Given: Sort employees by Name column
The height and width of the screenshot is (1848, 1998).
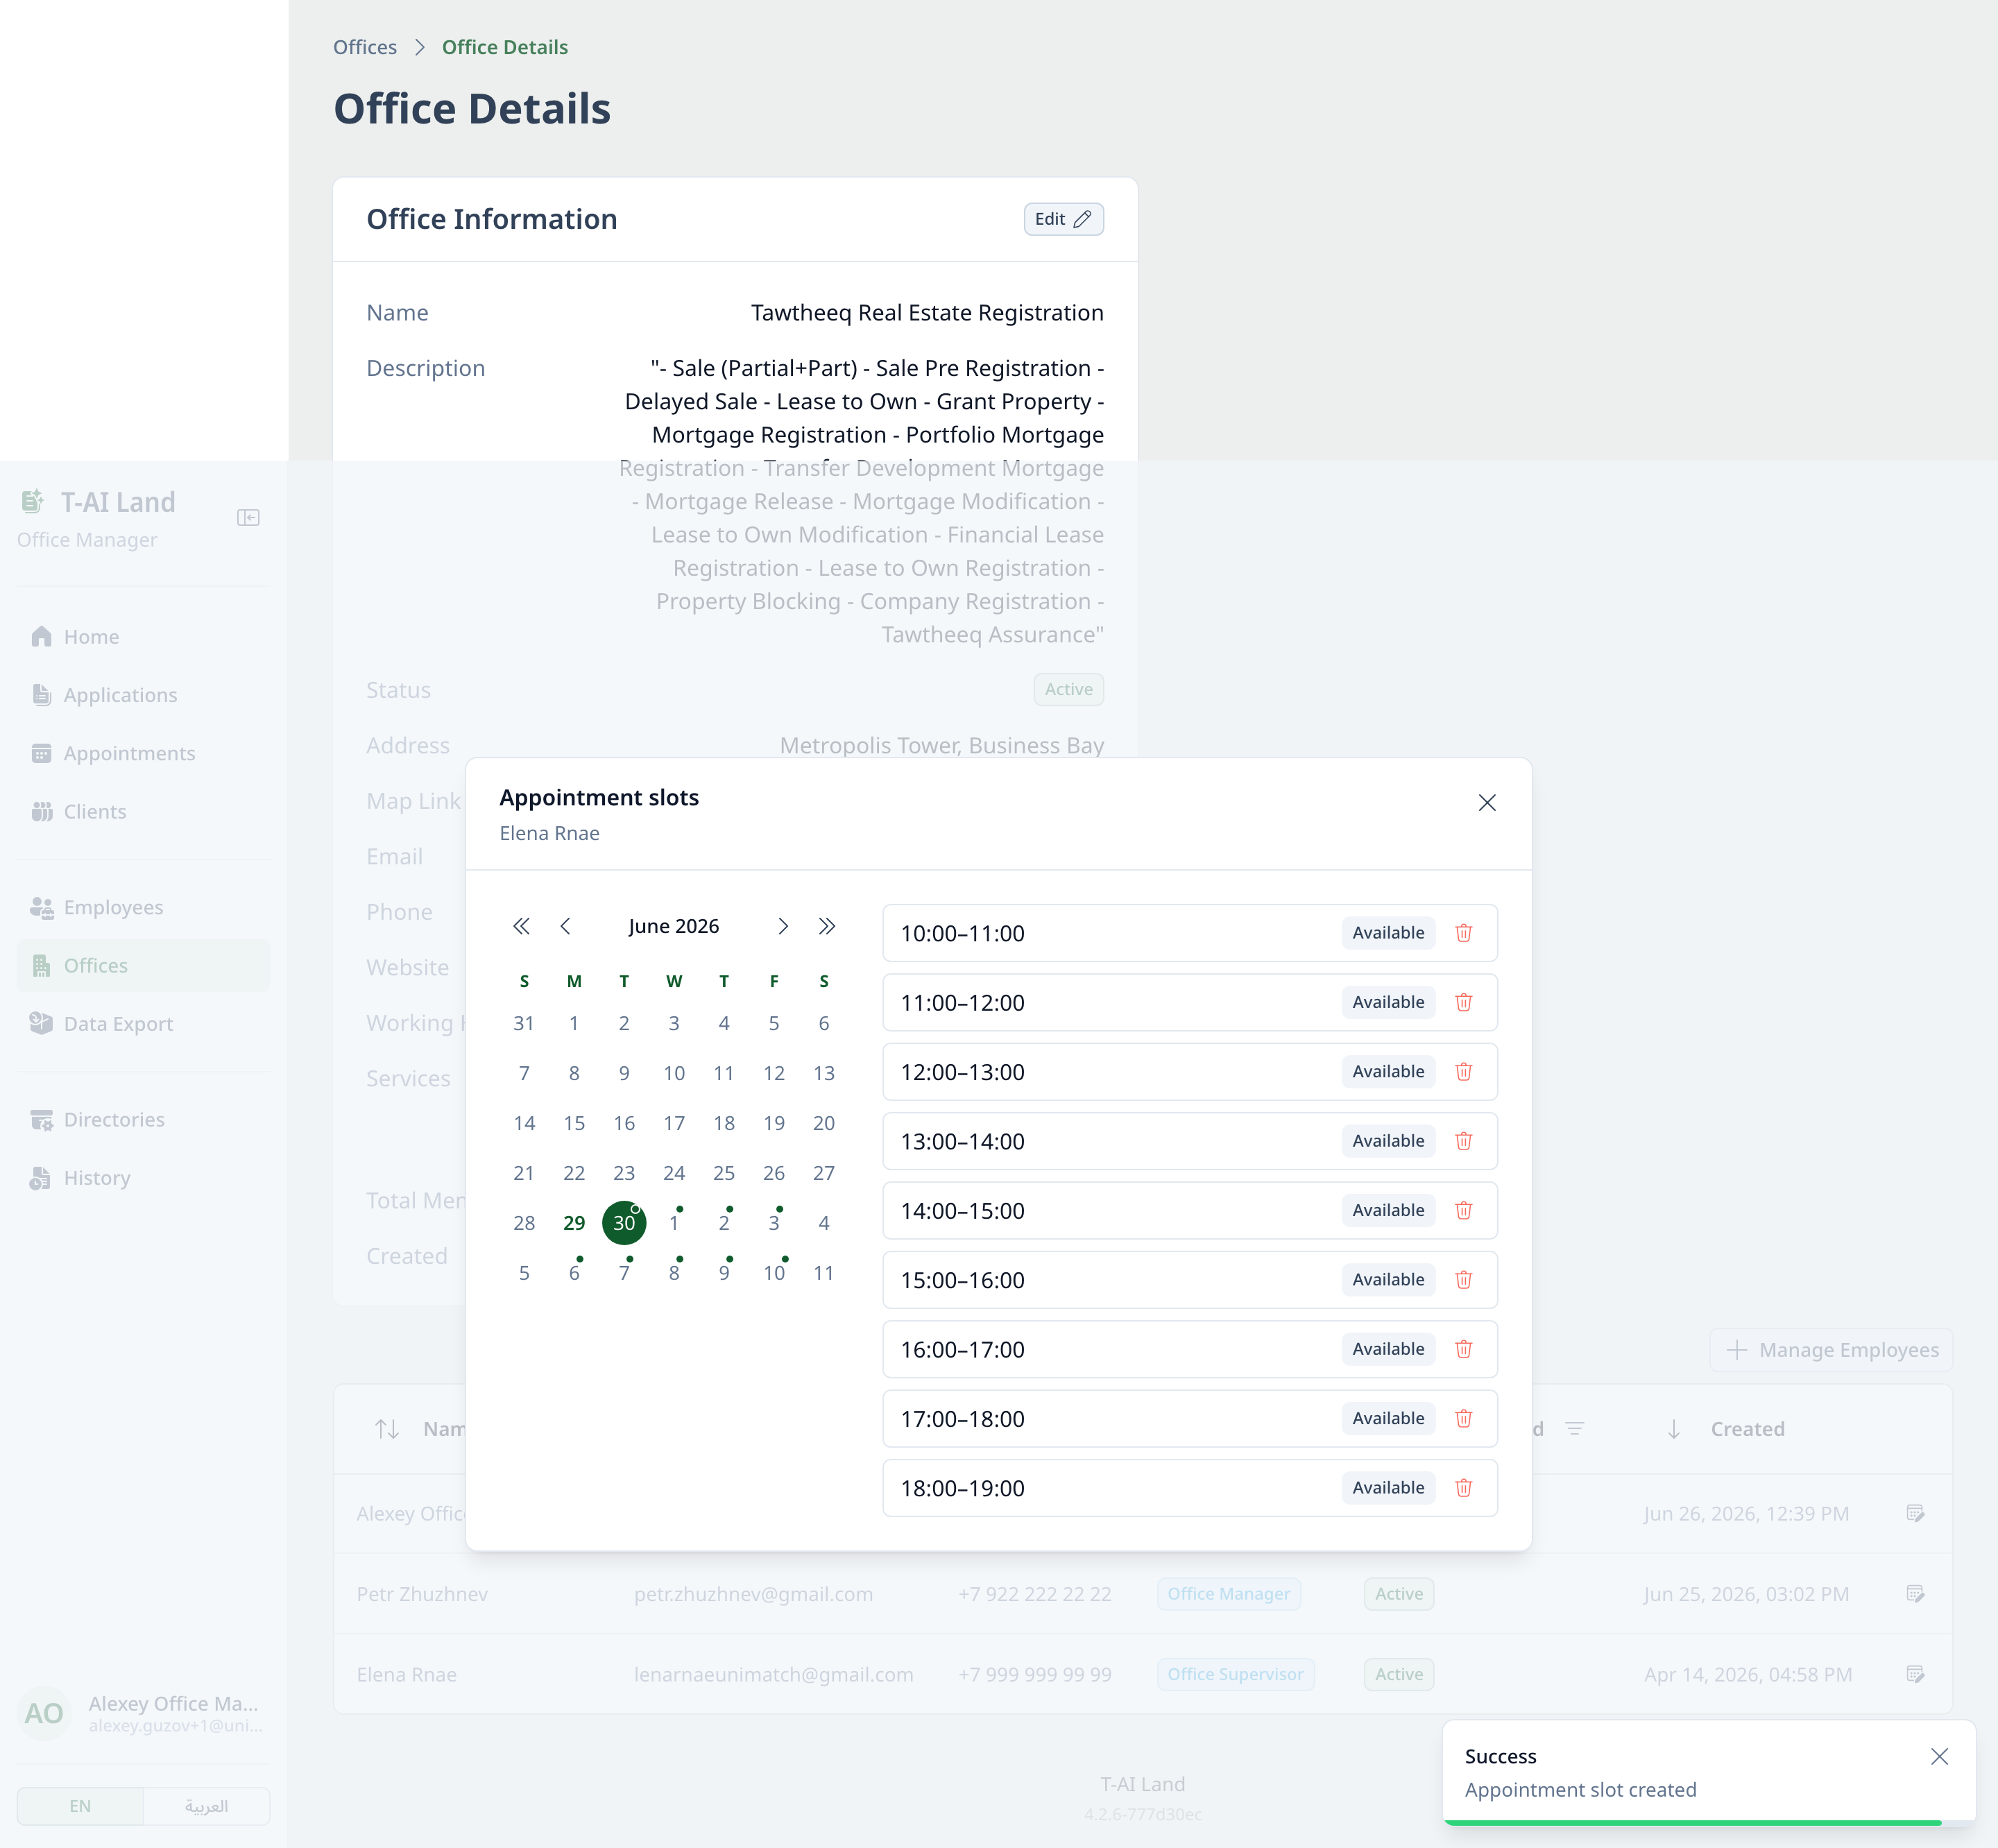Looking at the screenshot, I should (387, 1429).
